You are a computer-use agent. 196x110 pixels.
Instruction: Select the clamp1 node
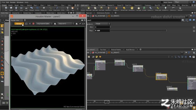pyautogui.click(x=161, y=77)
